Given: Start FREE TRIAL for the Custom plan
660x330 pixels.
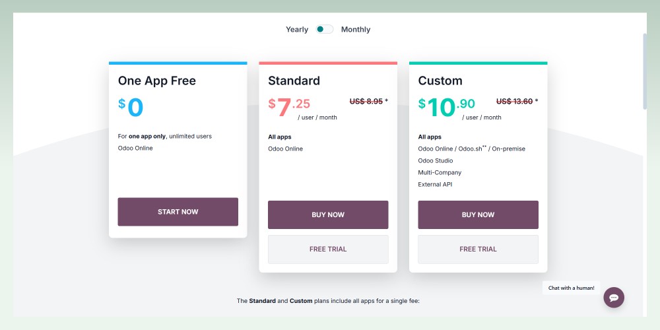Looking at the screenshot, I should pos(478,249).
